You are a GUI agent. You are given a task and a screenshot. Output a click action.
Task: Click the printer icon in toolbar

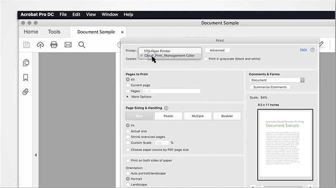(x=54, y=45)
